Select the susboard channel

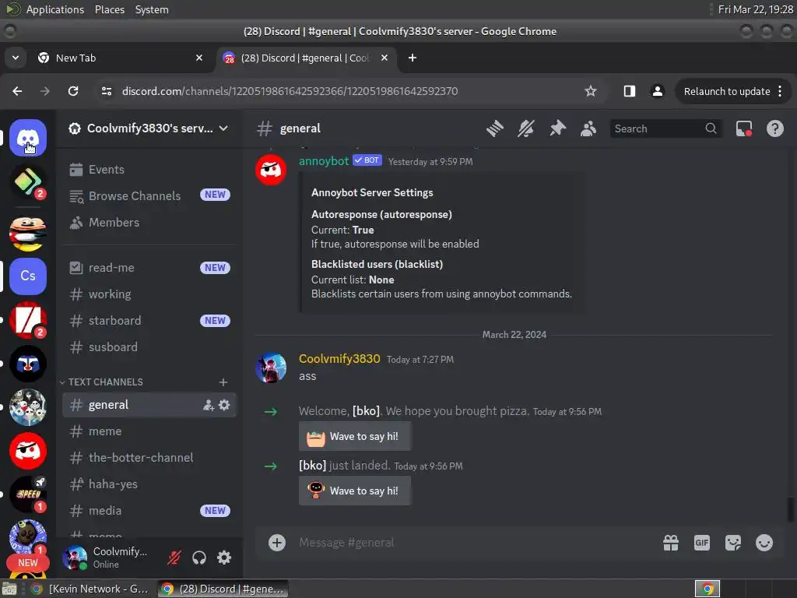[149, 346]
